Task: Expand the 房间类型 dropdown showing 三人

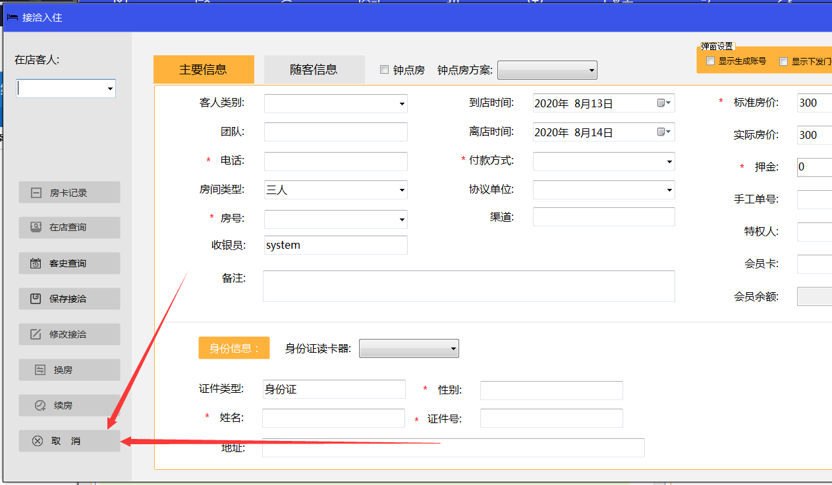Action: point(401,190)
